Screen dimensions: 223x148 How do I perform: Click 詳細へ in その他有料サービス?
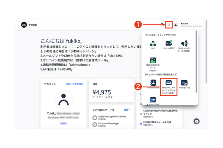click(x=127, y=110)
